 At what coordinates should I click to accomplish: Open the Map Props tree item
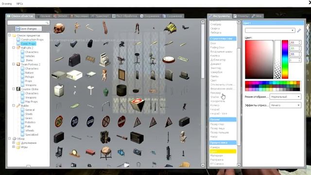pyautogui.click(x=31, y=102)
